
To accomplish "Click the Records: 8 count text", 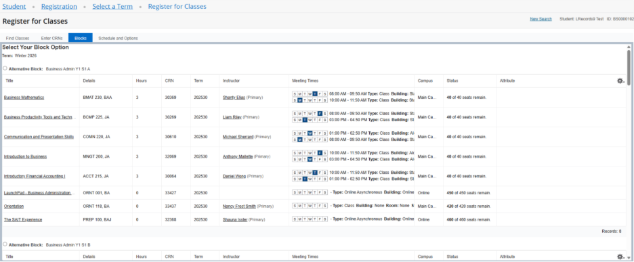I will [612, 232].
